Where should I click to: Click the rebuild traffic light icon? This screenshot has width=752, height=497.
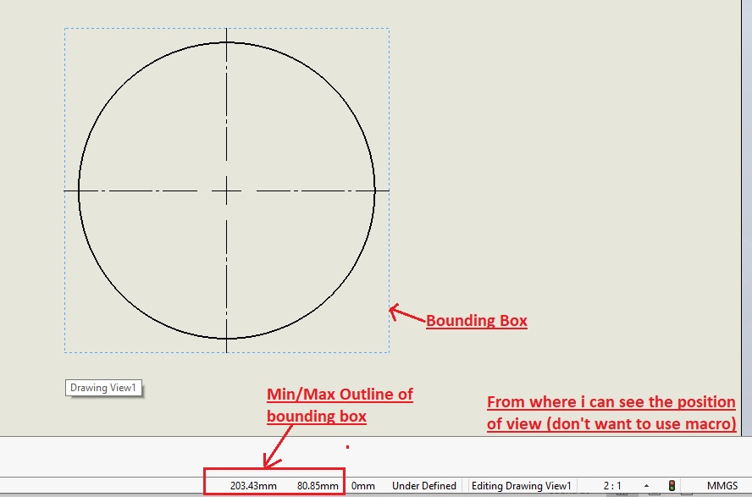(x=672, y=485)
